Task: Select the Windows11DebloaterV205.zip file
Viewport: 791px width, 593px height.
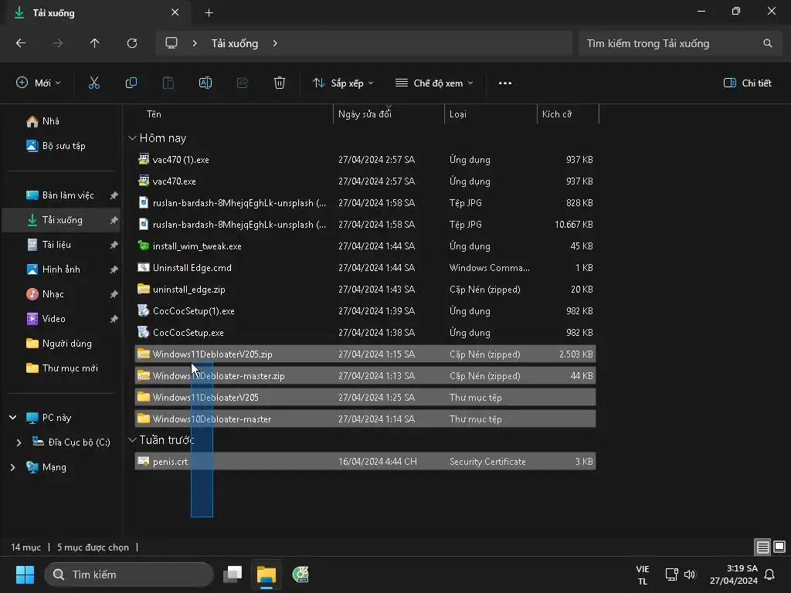Action: coord(365,354)
